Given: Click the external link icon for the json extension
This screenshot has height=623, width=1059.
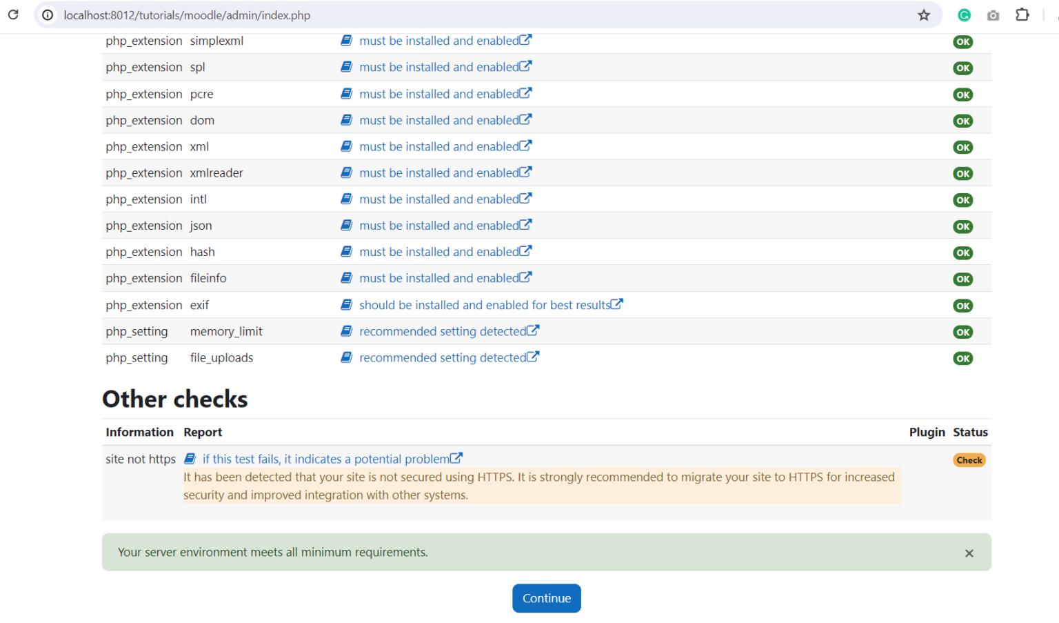Looking at the screenshot, I should point(527,224).
